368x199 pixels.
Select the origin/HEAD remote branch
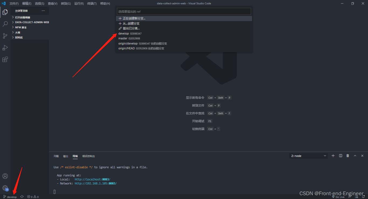[x=184, y=48]
